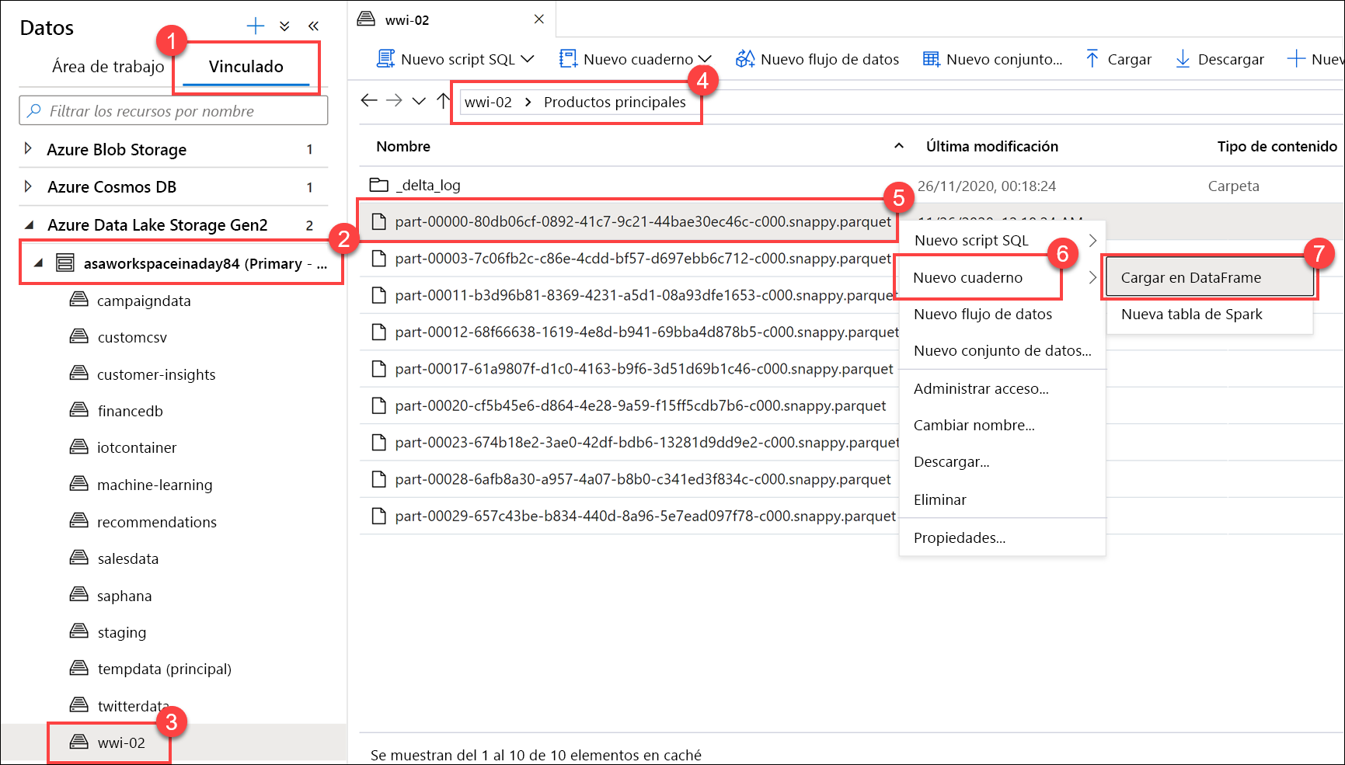
Task: Click the campaigndata container icon
Action: pyautogui.click(x=79, y=299)
